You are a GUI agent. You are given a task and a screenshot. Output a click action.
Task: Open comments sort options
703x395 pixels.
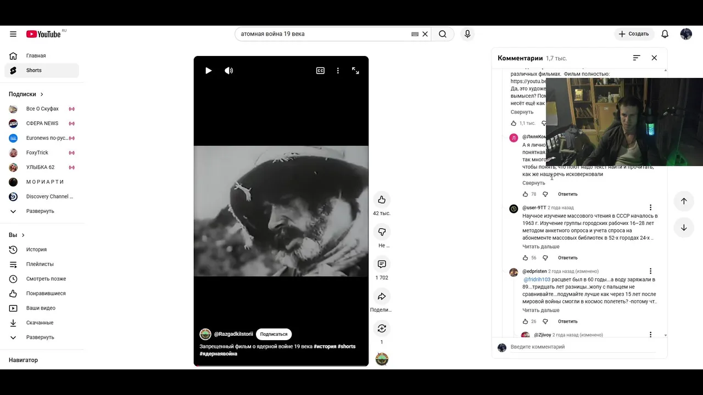pos(637,58)
